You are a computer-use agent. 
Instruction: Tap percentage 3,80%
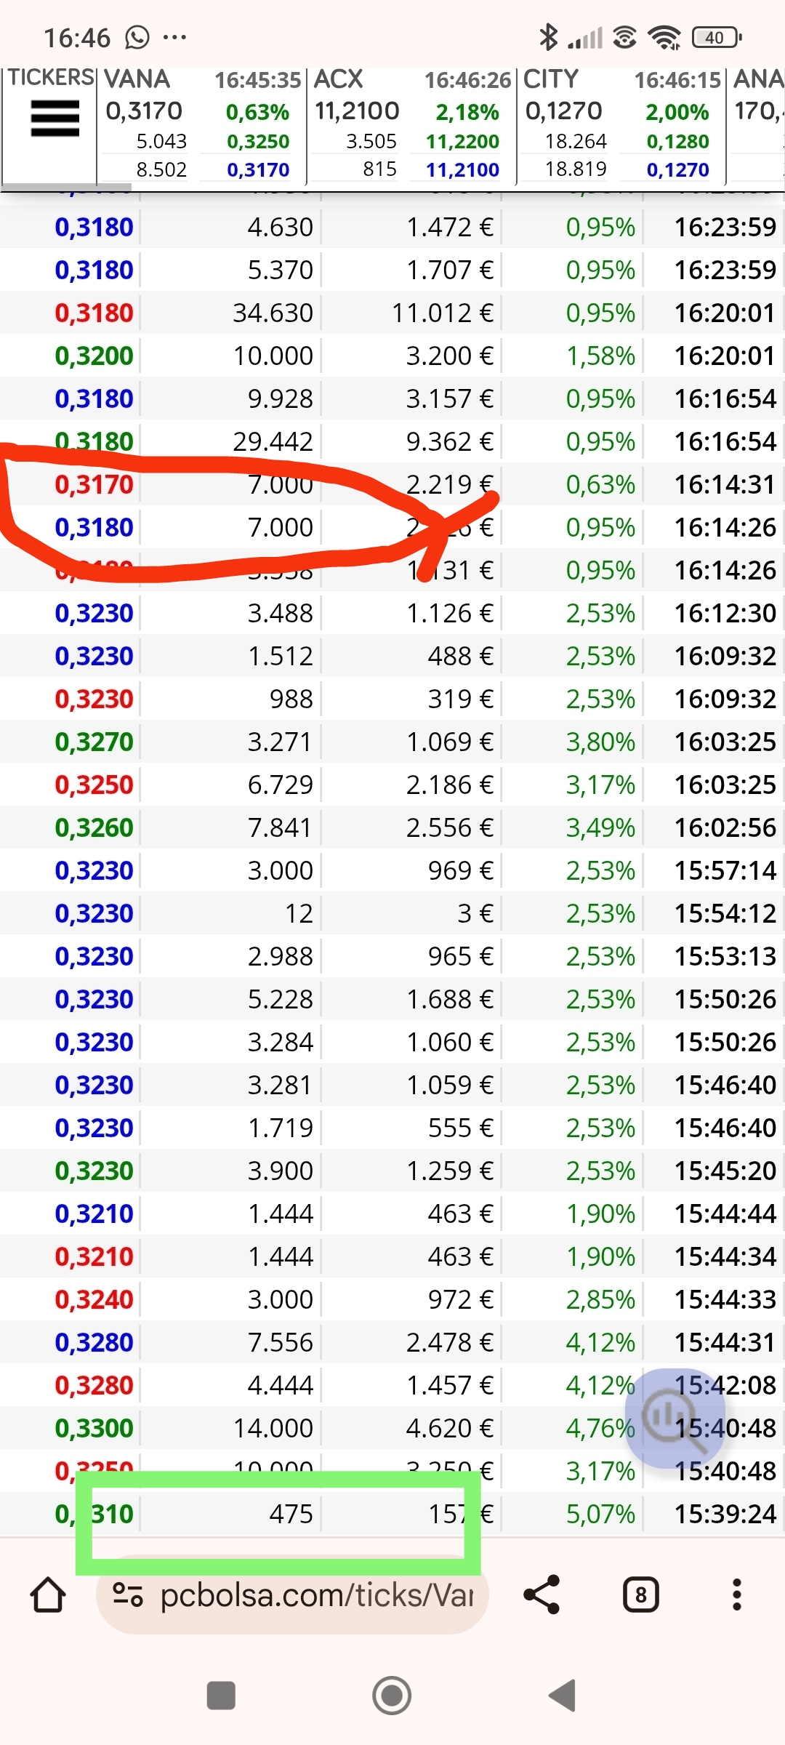pyautogui.click(x=600, y=742)
